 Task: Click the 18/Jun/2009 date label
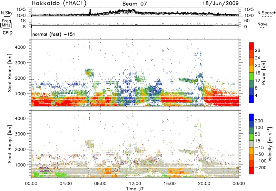tap(220, 3)
